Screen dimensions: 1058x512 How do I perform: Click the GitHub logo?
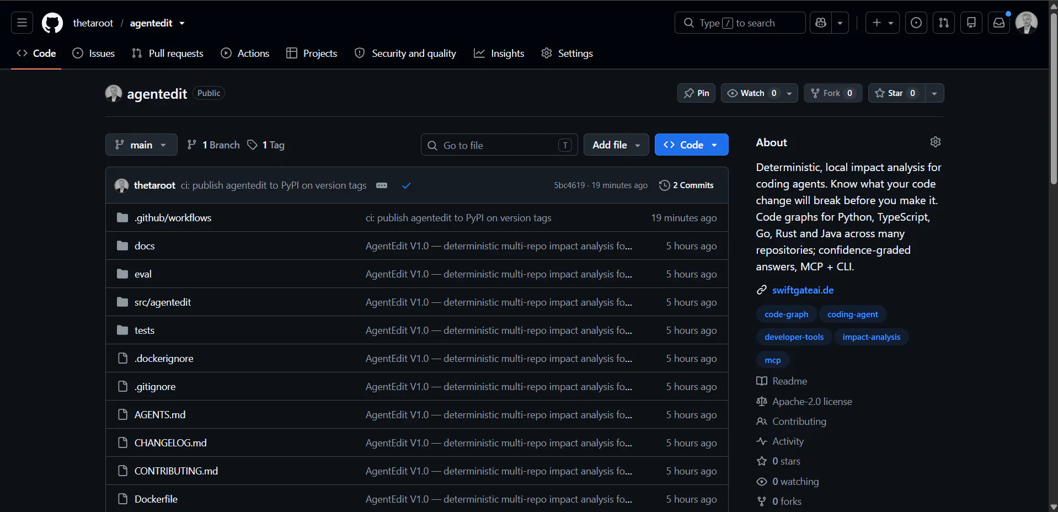pos(52,23)
